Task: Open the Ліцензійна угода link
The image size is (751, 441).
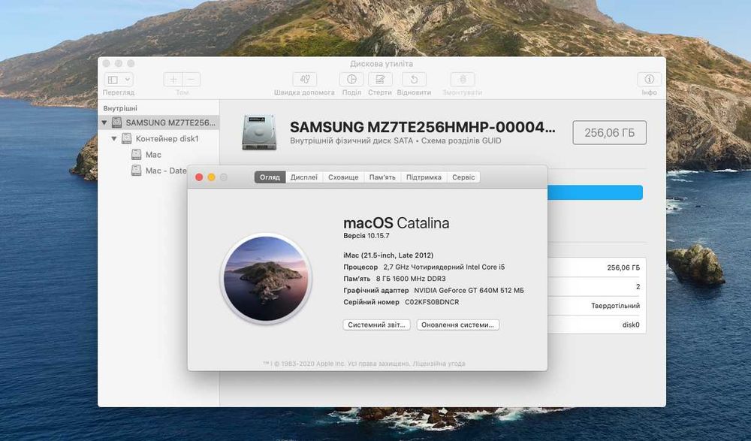Action: [439, 364]
